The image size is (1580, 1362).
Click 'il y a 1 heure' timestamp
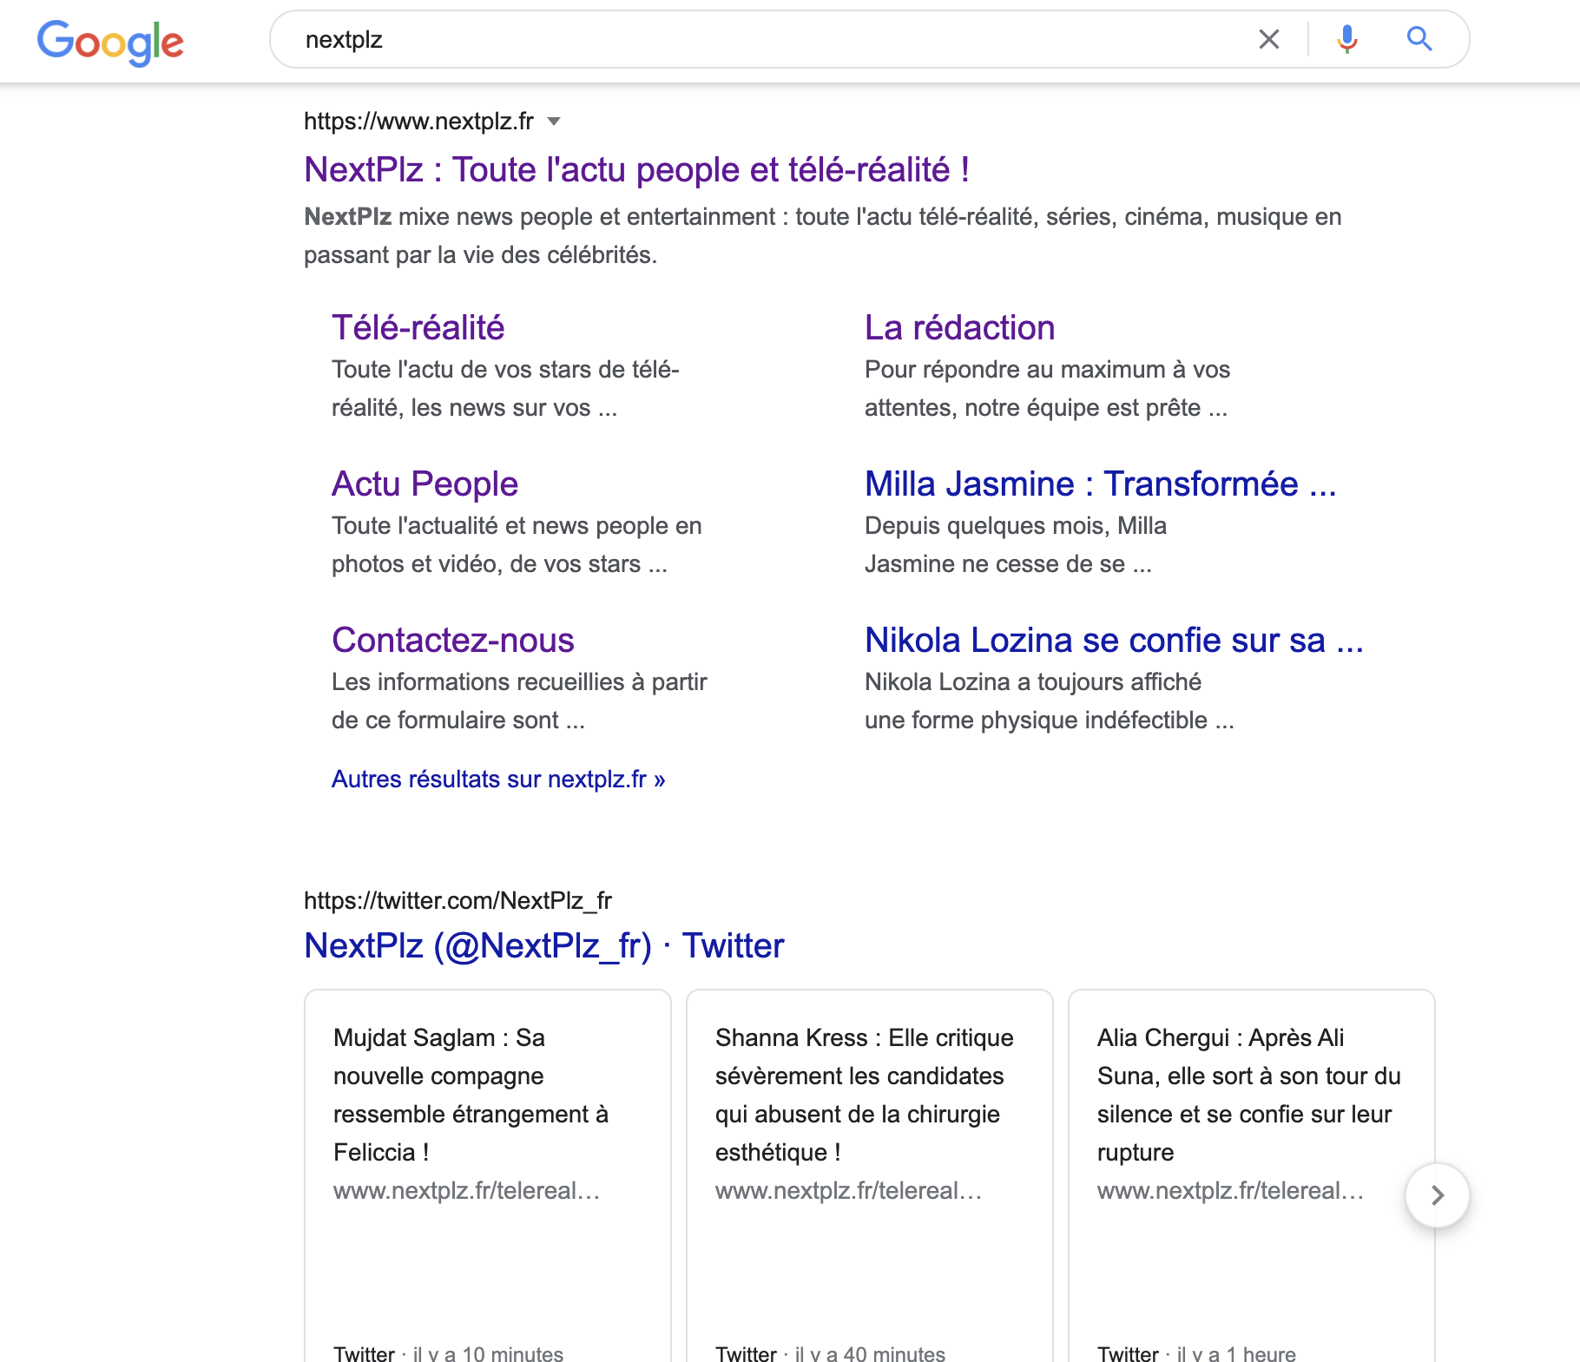click(x=1236, y=1353)
